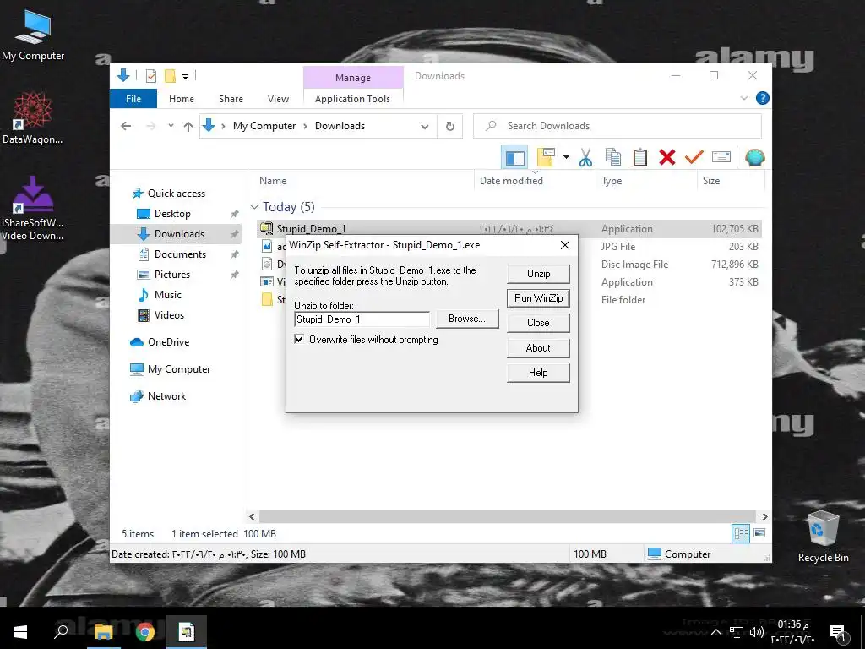Click the volume speaker tray icon
Viewport: 865px width, 649px height.
point(756,632)
